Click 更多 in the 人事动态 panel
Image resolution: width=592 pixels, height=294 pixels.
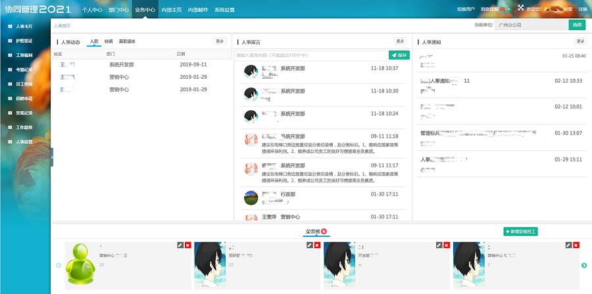pos(220,41)
